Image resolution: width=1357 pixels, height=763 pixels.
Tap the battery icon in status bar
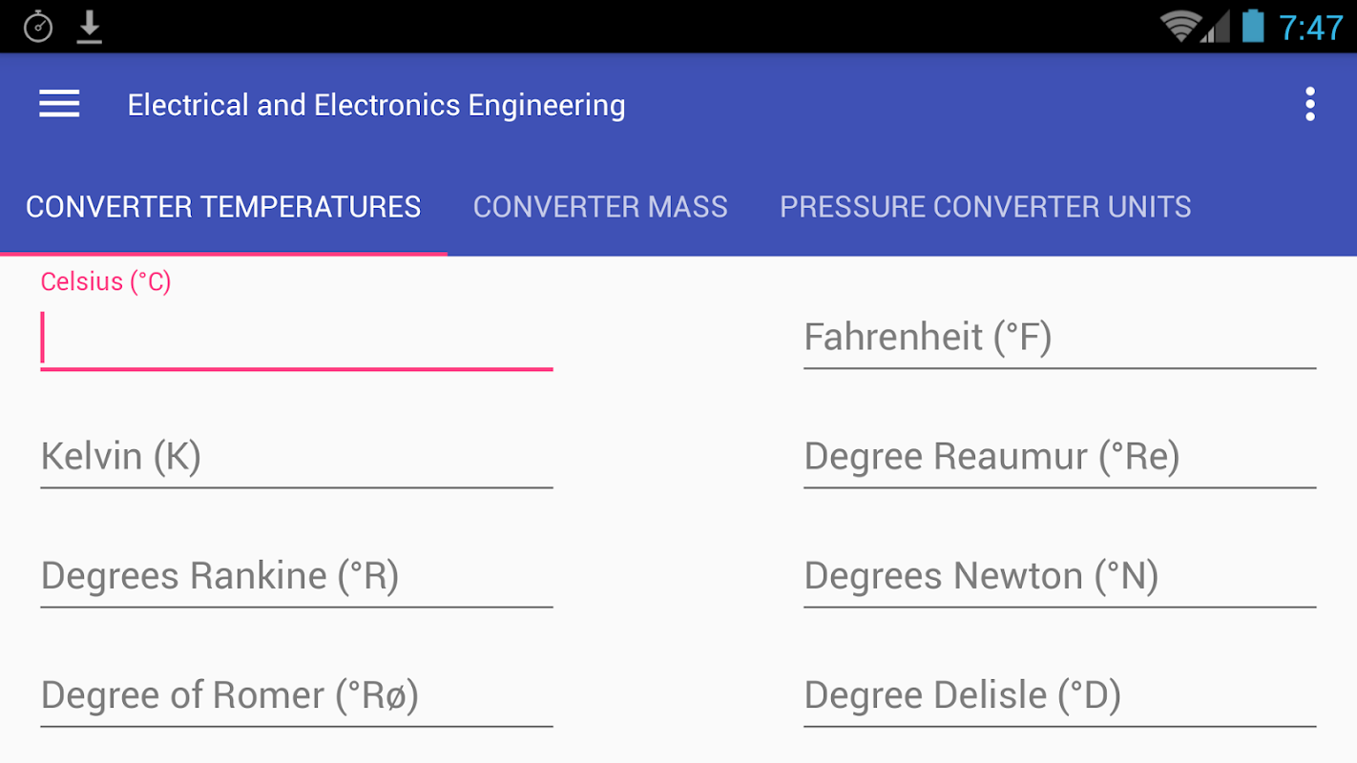[x=1253, y=26]
